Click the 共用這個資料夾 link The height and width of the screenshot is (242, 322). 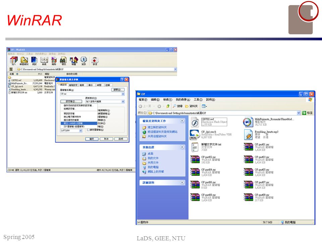pos(157,136)
